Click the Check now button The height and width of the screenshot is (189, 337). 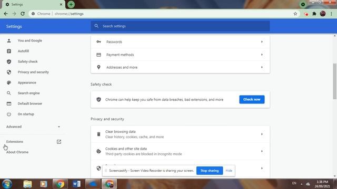(252, 99)
